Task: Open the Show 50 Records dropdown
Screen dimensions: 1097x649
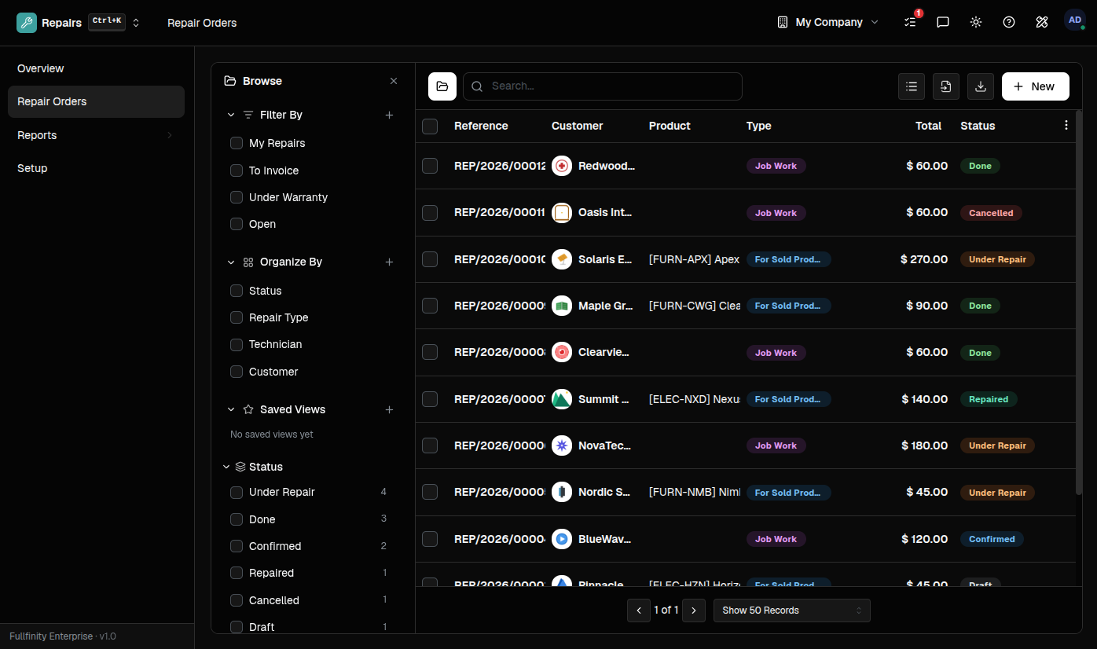Action: [792, 610]
